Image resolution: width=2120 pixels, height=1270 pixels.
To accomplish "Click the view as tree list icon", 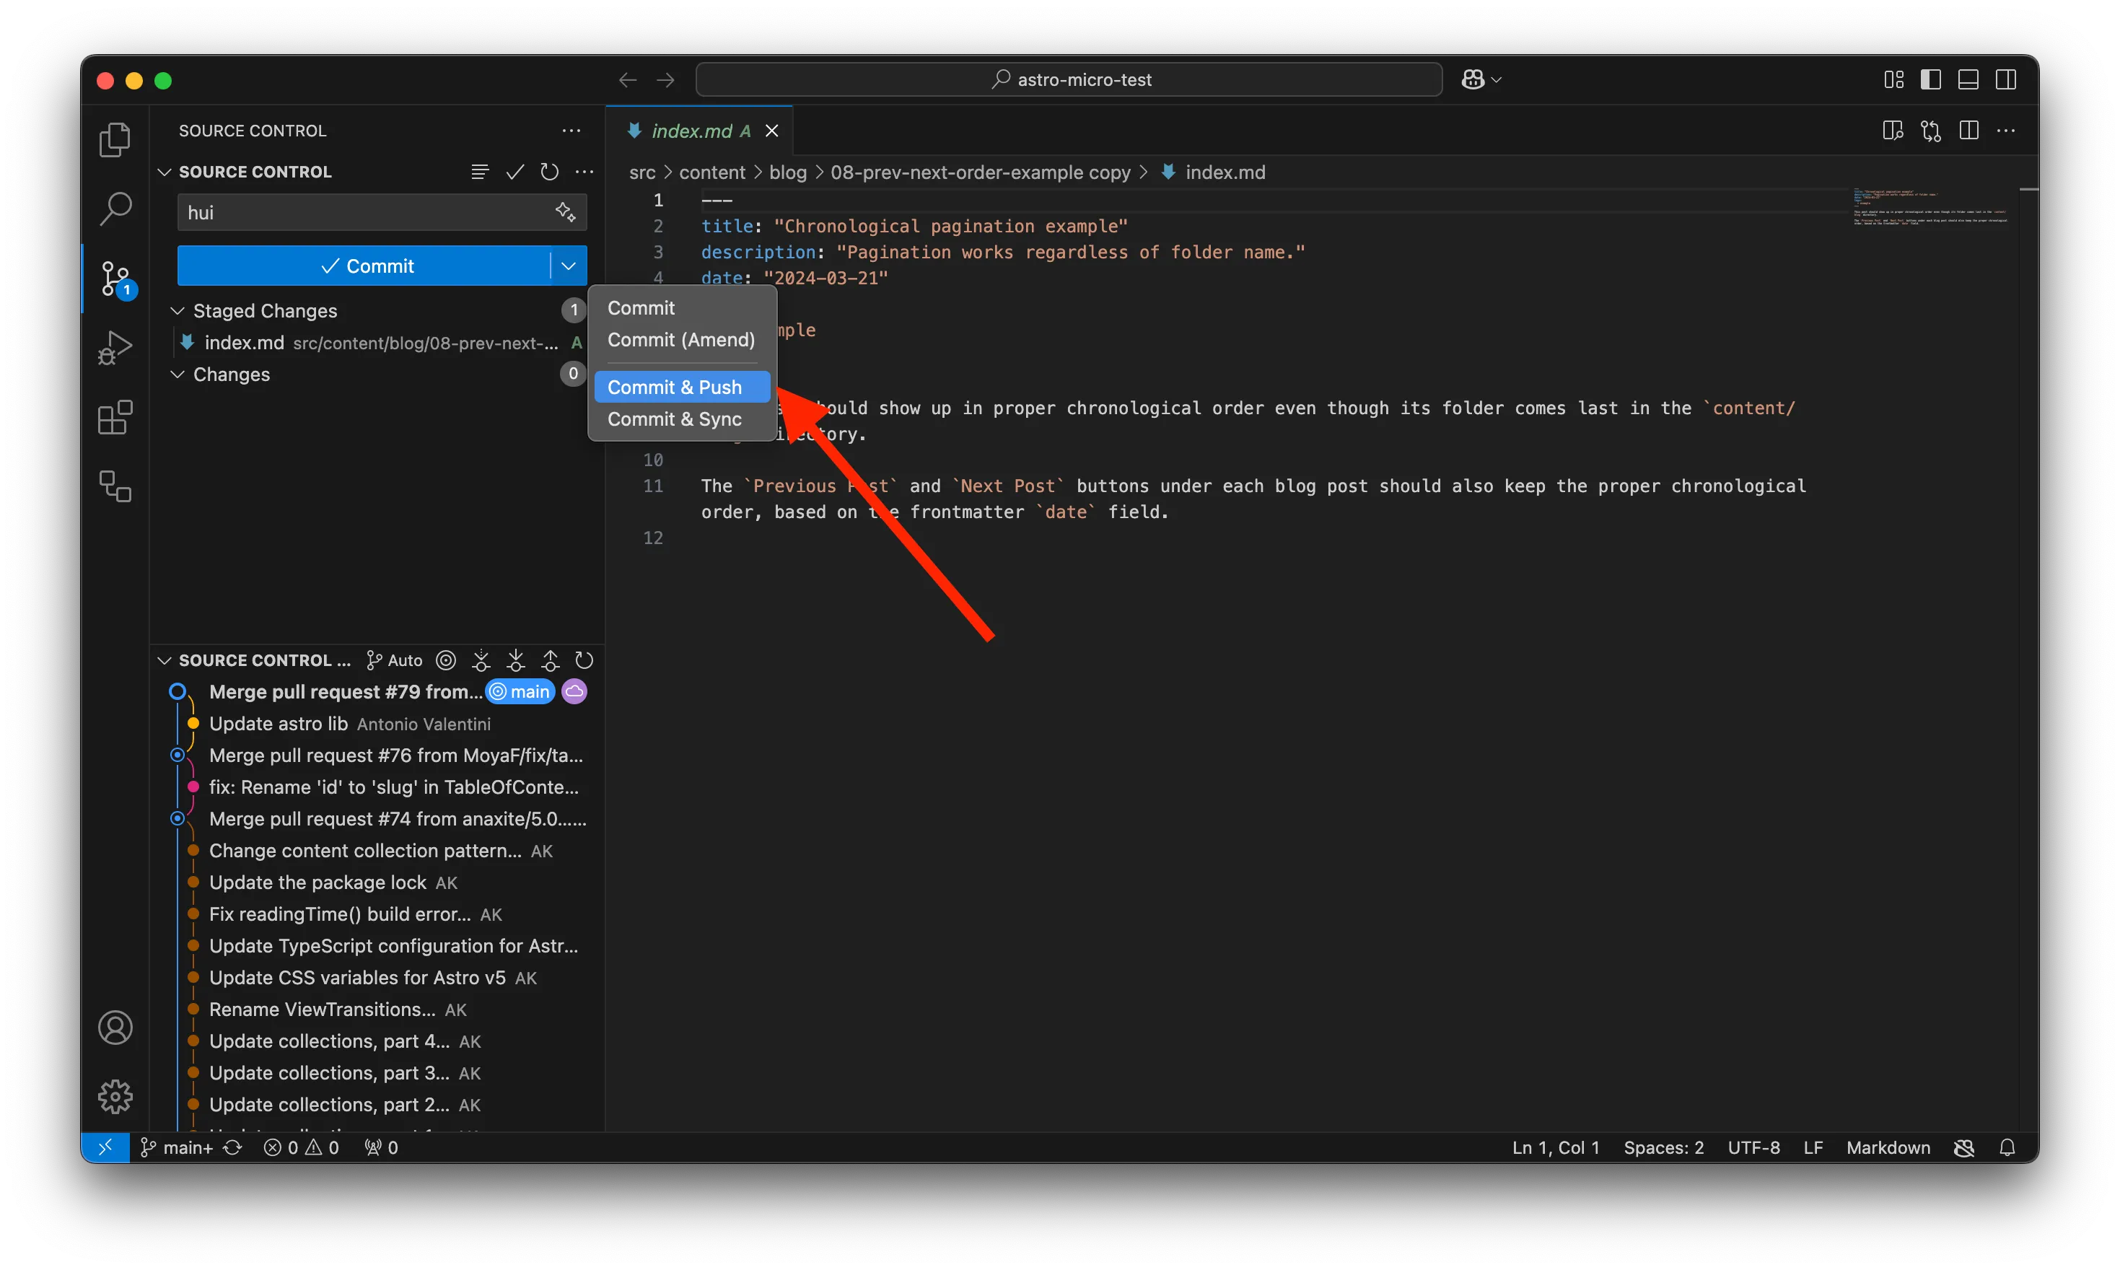I will (480, 172).
